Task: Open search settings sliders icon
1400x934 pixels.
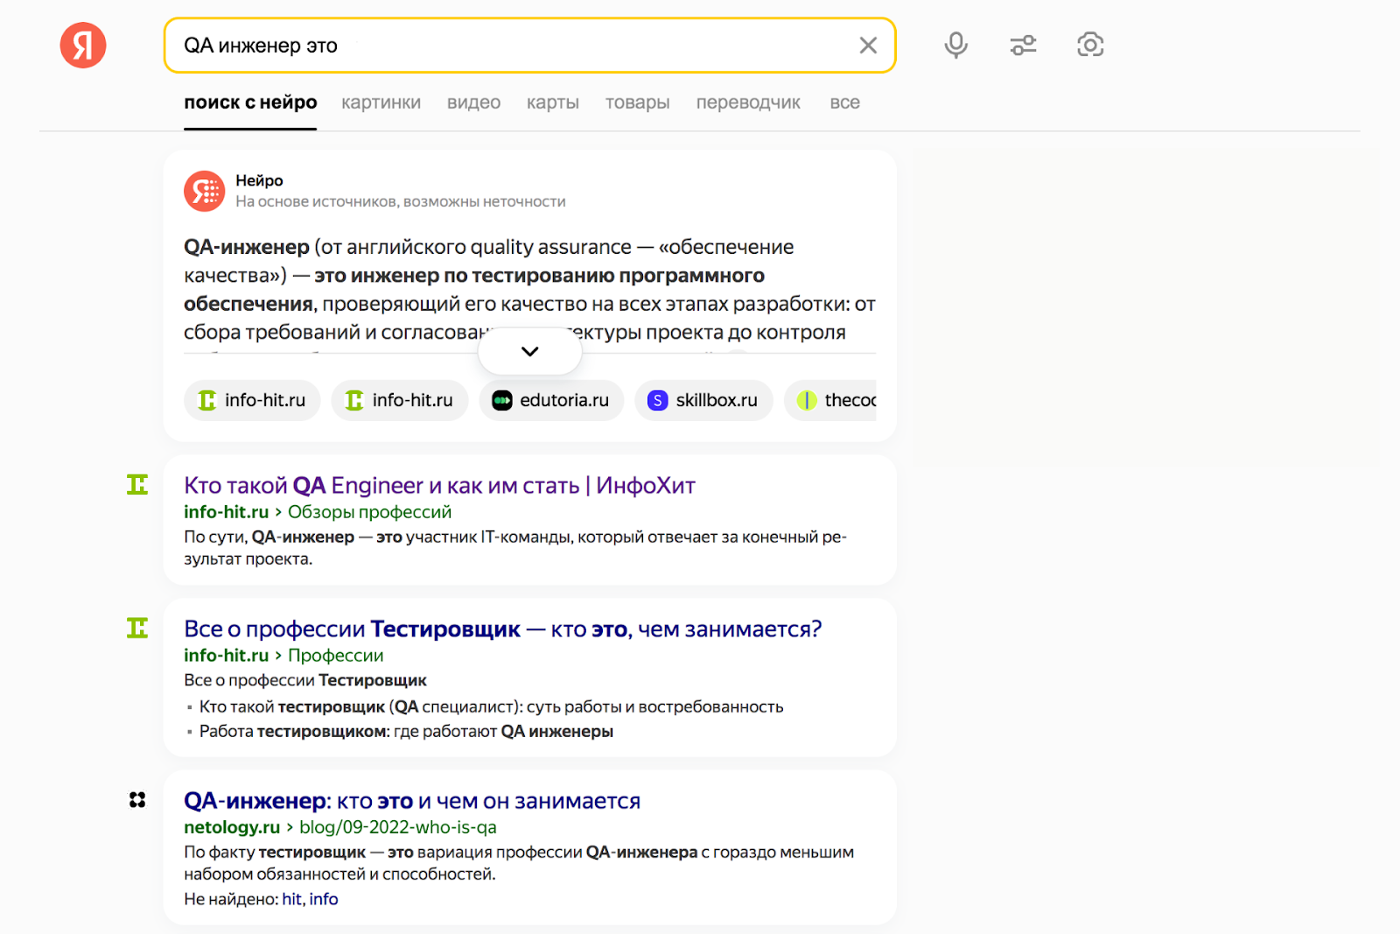Action: click(x=1023, y=45)
